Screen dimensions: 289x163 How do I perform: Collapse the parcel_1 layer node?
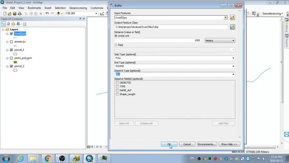pyautogui.click(x=7, y=50)
